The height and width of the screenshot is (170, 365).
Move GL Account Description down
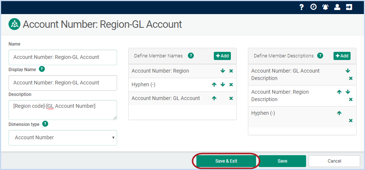click(x=348, y=71)
